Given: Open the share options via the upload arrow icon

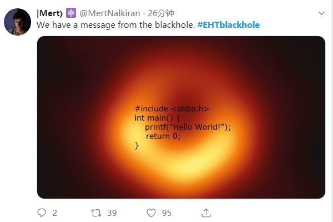Looking at the screenshot, I should click(206, 213).
